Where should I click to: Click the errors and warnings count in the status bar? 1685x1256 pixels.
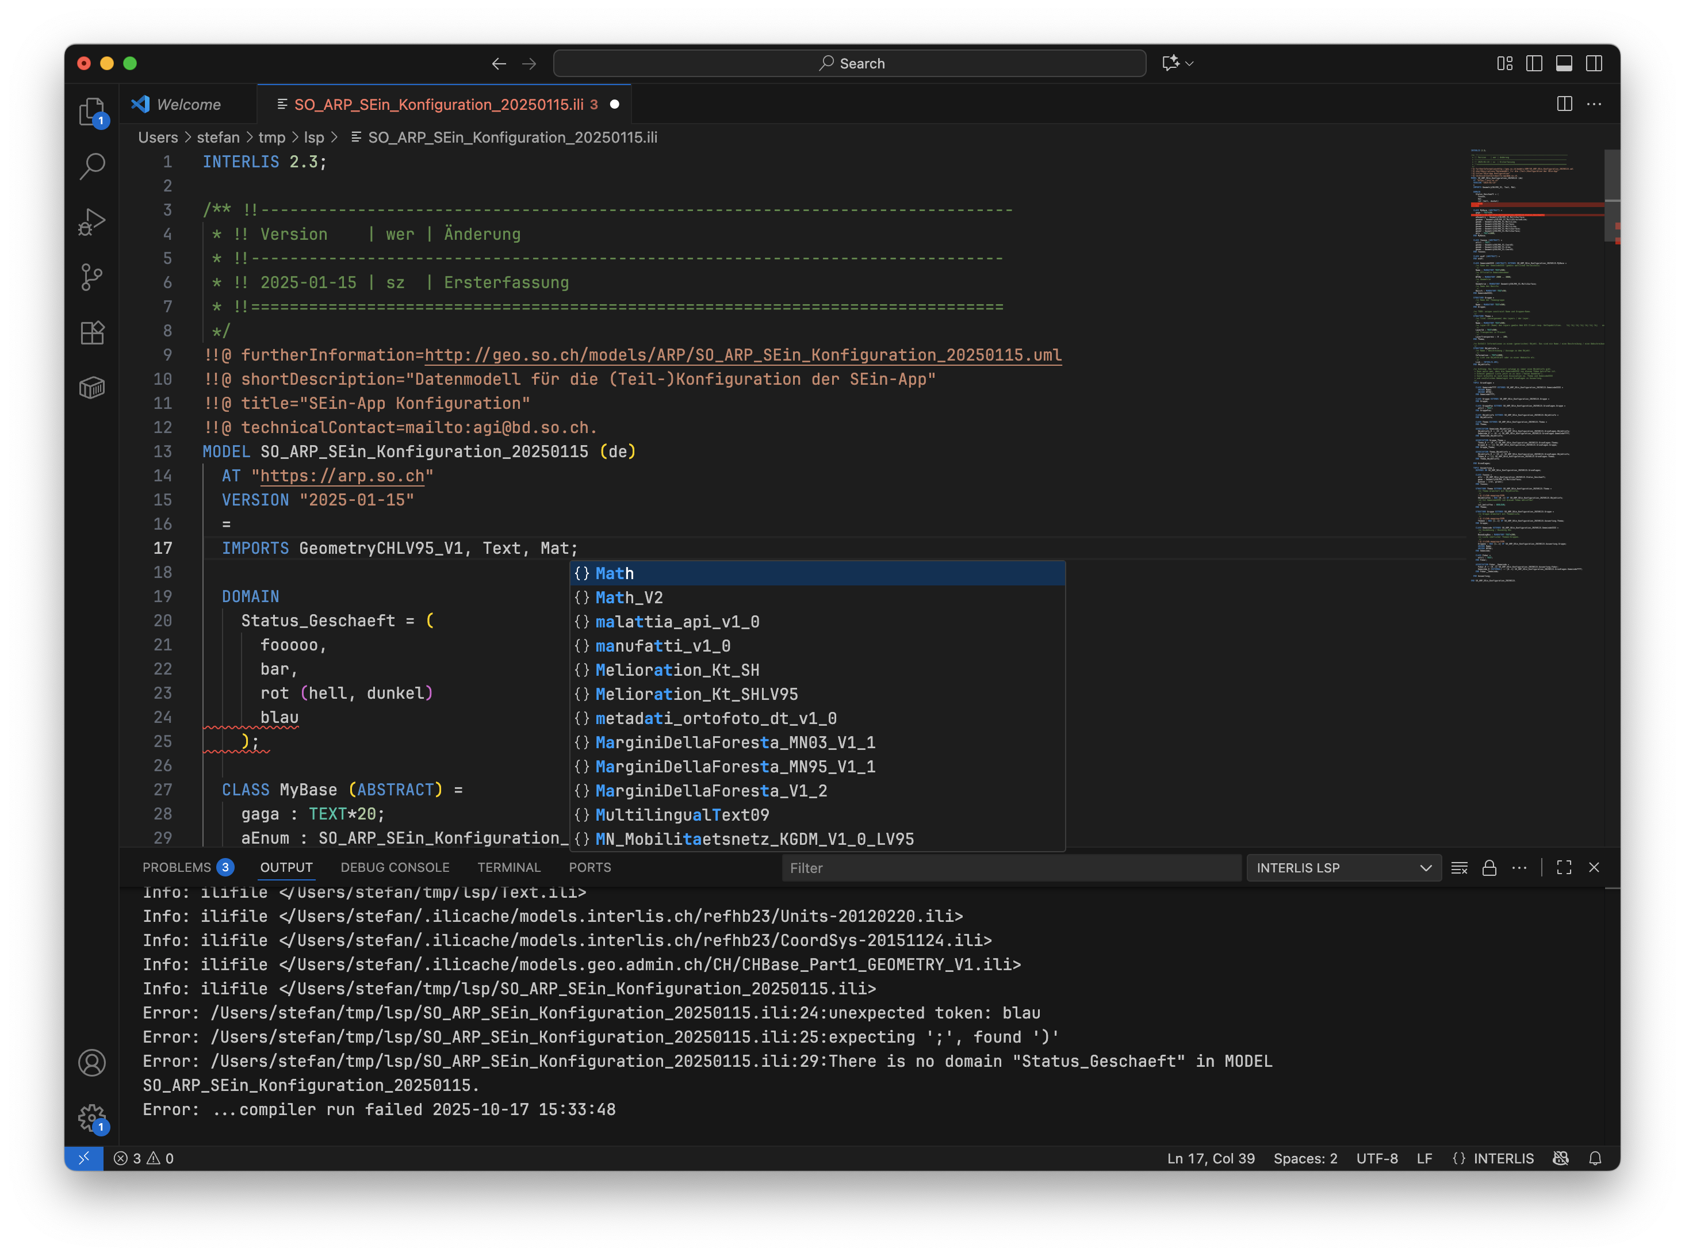point(144,1158)
